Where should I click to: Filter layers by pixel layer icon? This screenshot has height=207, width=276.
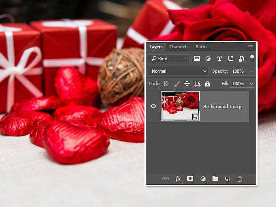click(x=197, y=59)
